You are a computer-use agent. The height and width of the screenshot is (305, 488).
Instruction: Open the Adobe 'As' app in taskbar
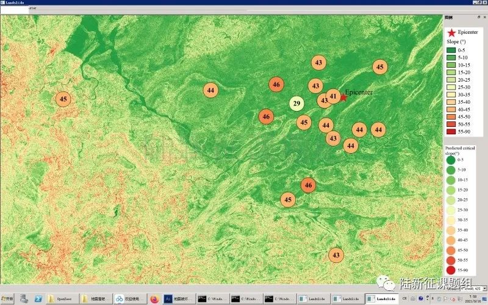pyautogui.click(x=168, y=299)
